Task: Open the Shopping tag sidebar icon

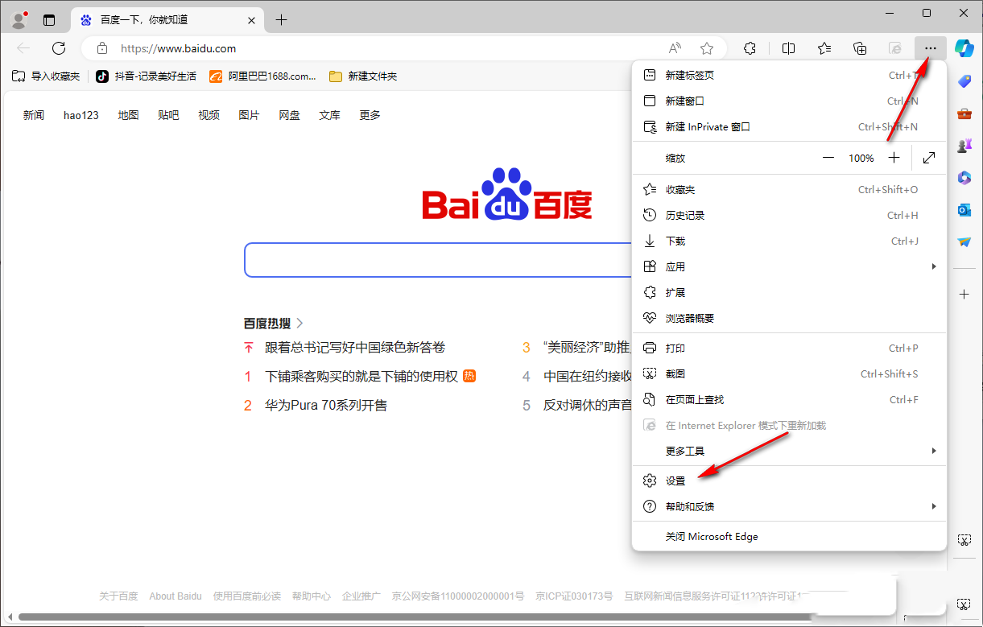Action: (x=964, y=81)
